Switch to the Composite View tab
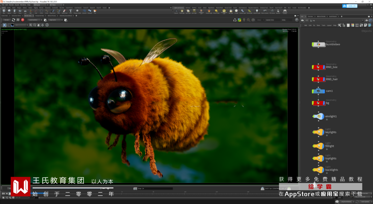The width and height of the screenshot is (373, 204). click(x=39, y=16)
